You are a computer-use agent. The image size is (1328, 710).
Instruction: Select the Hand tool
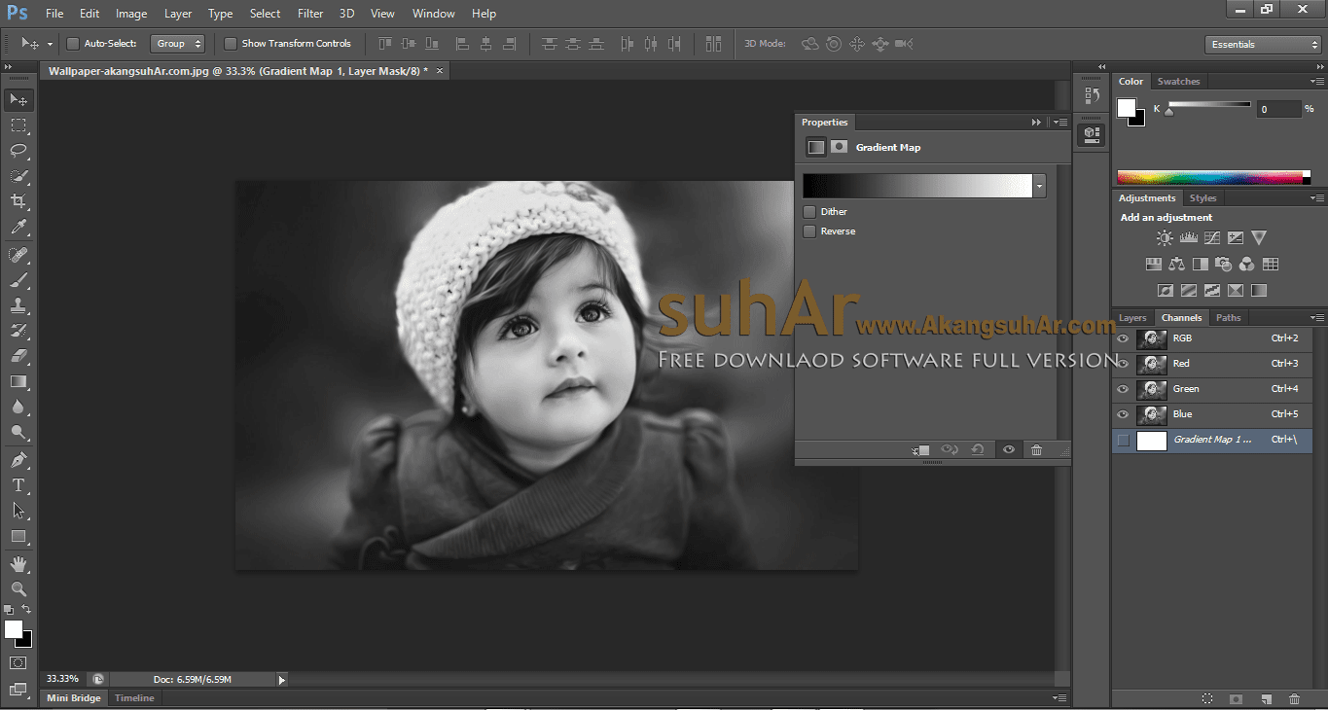tap(18, 563)
